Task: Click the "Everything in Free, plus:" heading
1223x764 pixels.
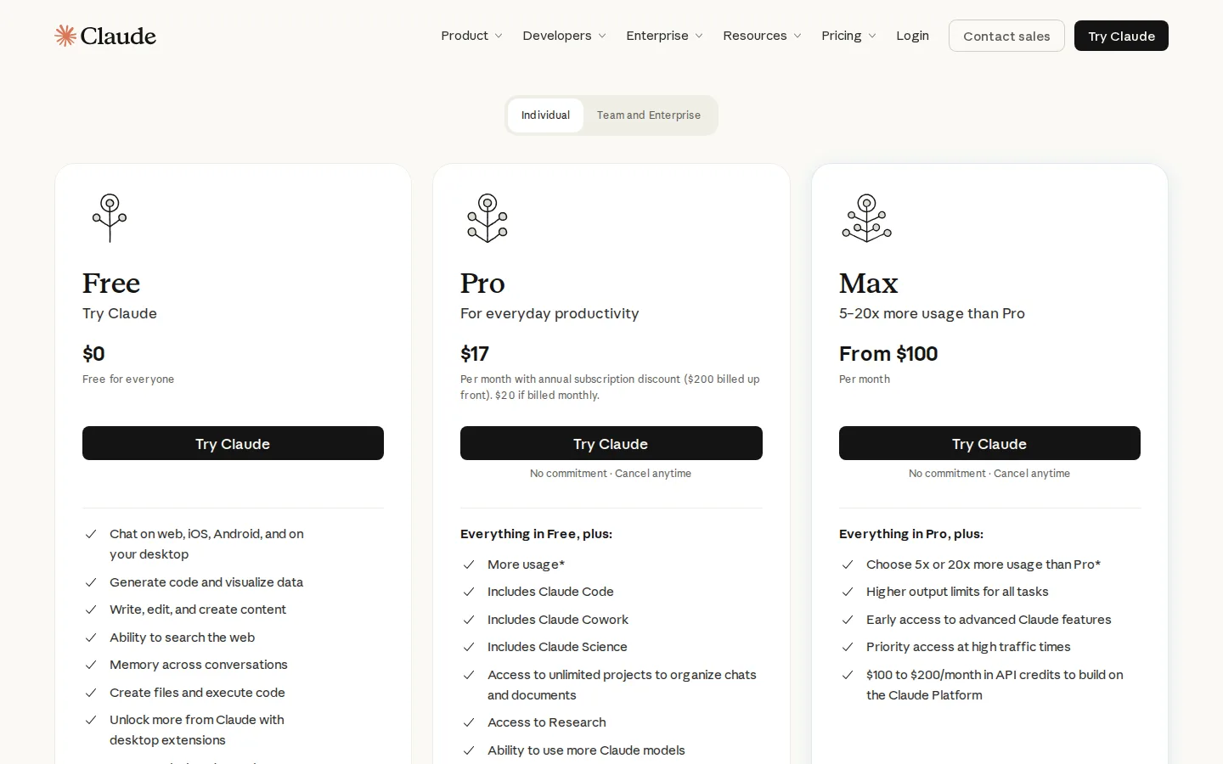Action: pyautogui.click(x=536, y=534)
